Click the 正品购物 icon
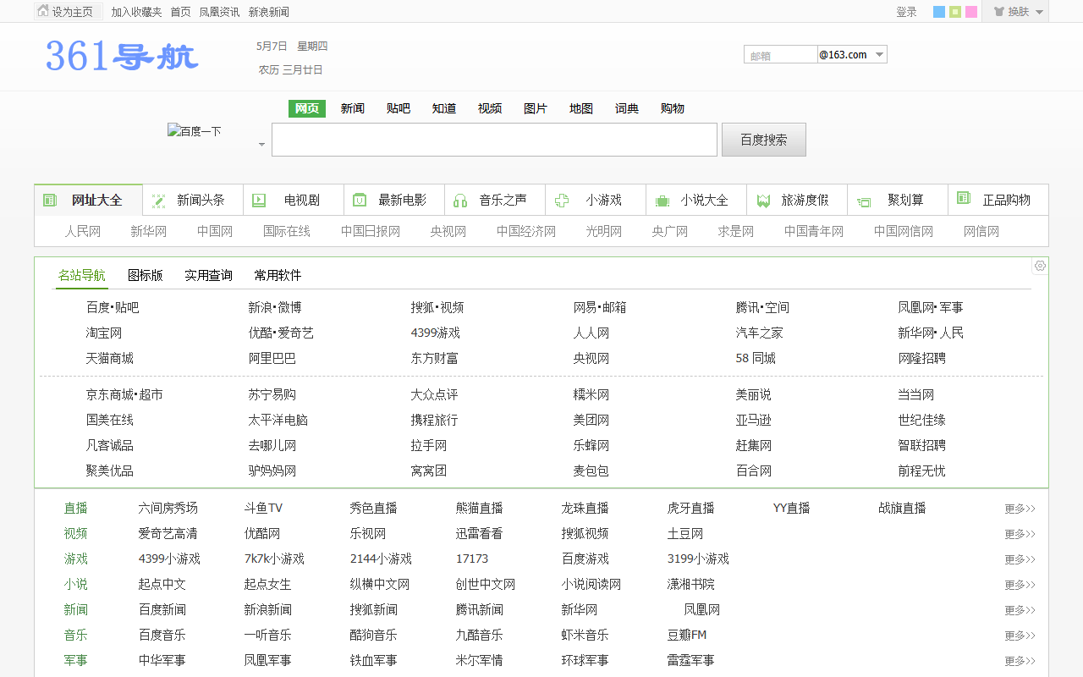1083x677 pixels. pos(964,197)
